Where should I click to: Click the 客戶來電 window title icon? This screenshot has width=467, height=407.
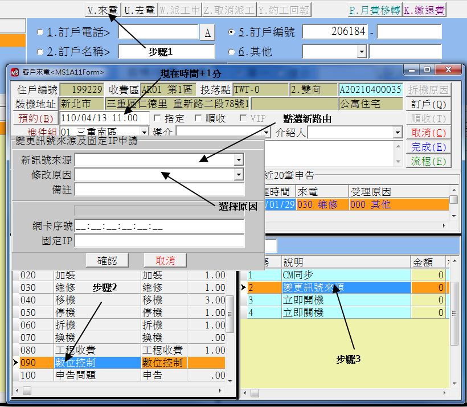pos(15,72)
